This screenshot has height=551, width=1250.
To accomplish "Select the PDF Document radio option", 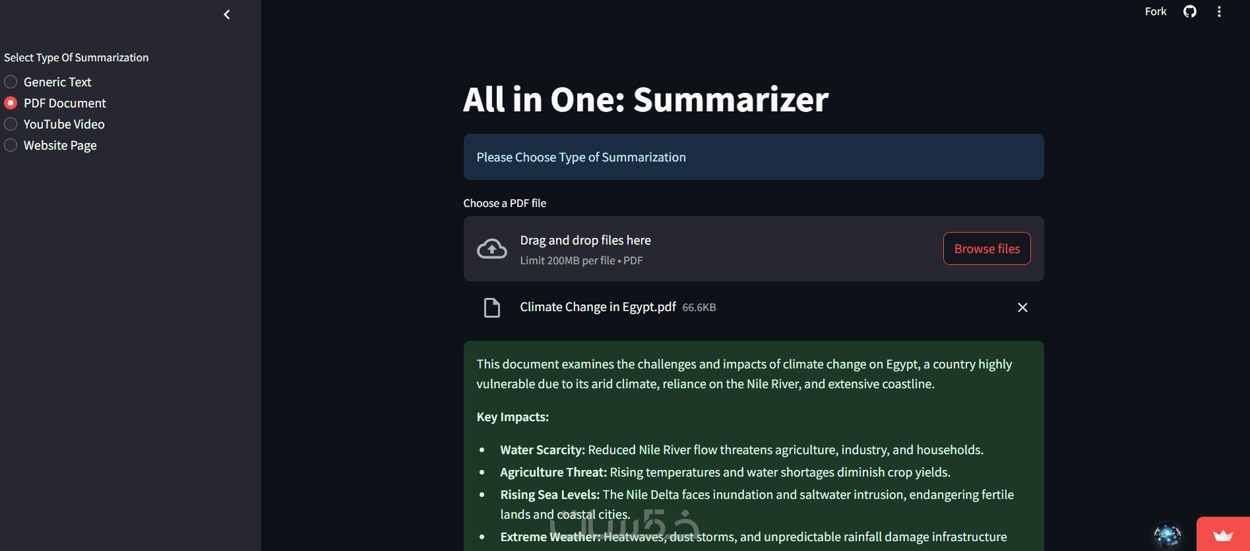I will (x=11, y=103).
